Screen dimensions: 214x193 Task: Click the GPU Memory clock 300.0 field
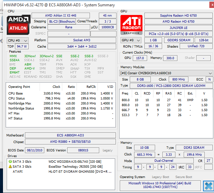click(170, 58)
